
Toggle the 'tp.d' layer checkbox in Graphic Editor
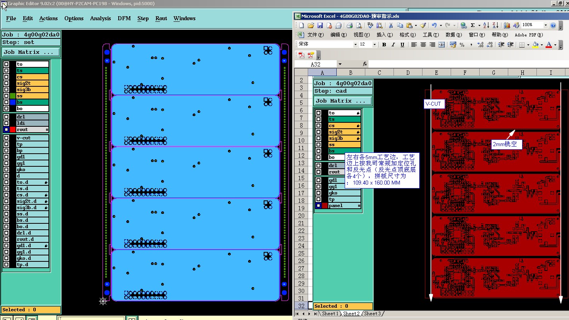point(6,265)
